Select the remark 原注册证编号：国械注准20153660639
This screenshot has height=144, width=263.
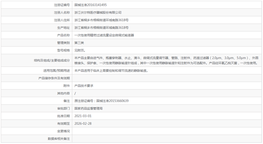click(x=101, y=101)
